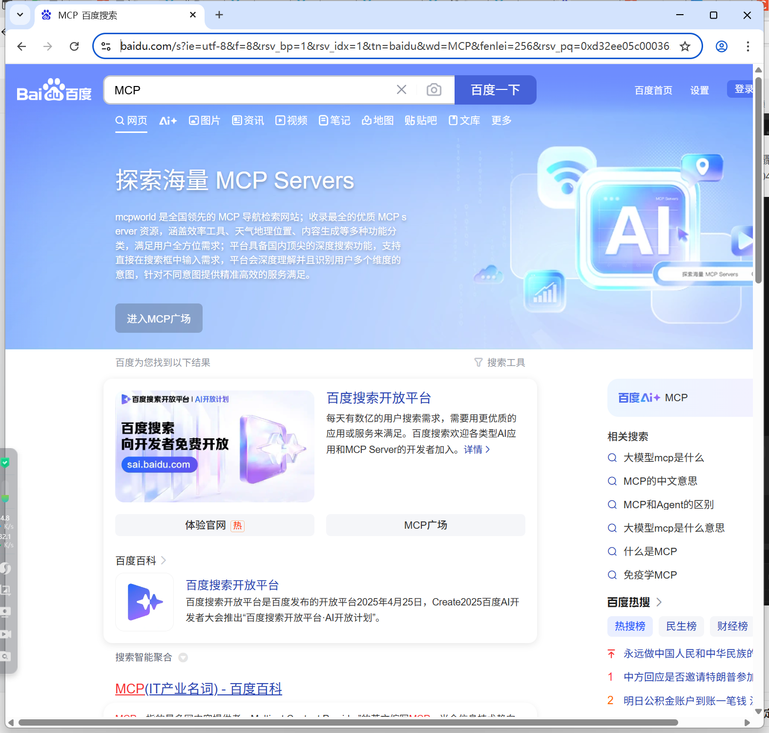Click 百度搜索开放平台 baike logo icon
This screenshot has height=733, width=769.
(145, 602)
